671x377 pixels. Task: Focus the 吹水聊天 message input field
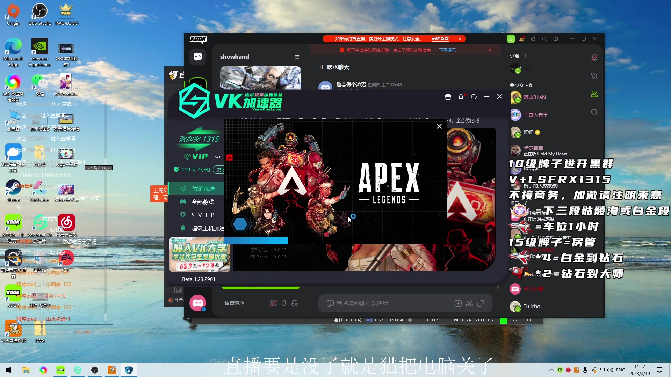(x=391, y=303)
